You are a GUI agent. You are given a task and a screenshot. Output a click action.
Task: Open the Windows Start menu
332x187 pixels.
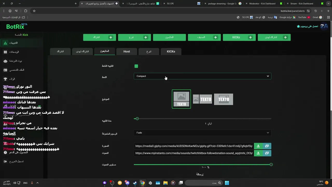click(x=227, y=183)
